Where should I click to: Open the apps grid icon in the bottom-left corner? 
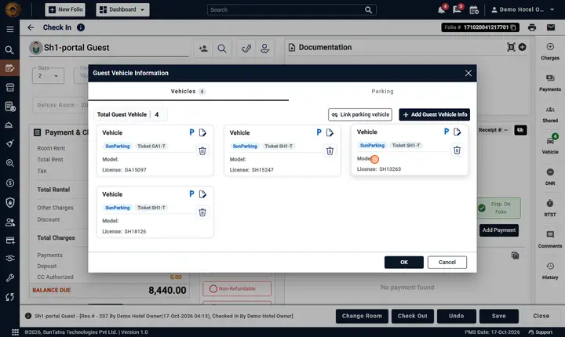[x=15, y=332]
